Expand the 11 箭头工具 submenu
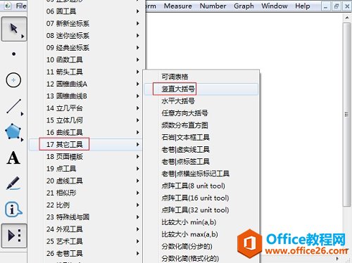Viewport: 352px width, 263px height. 85,72
